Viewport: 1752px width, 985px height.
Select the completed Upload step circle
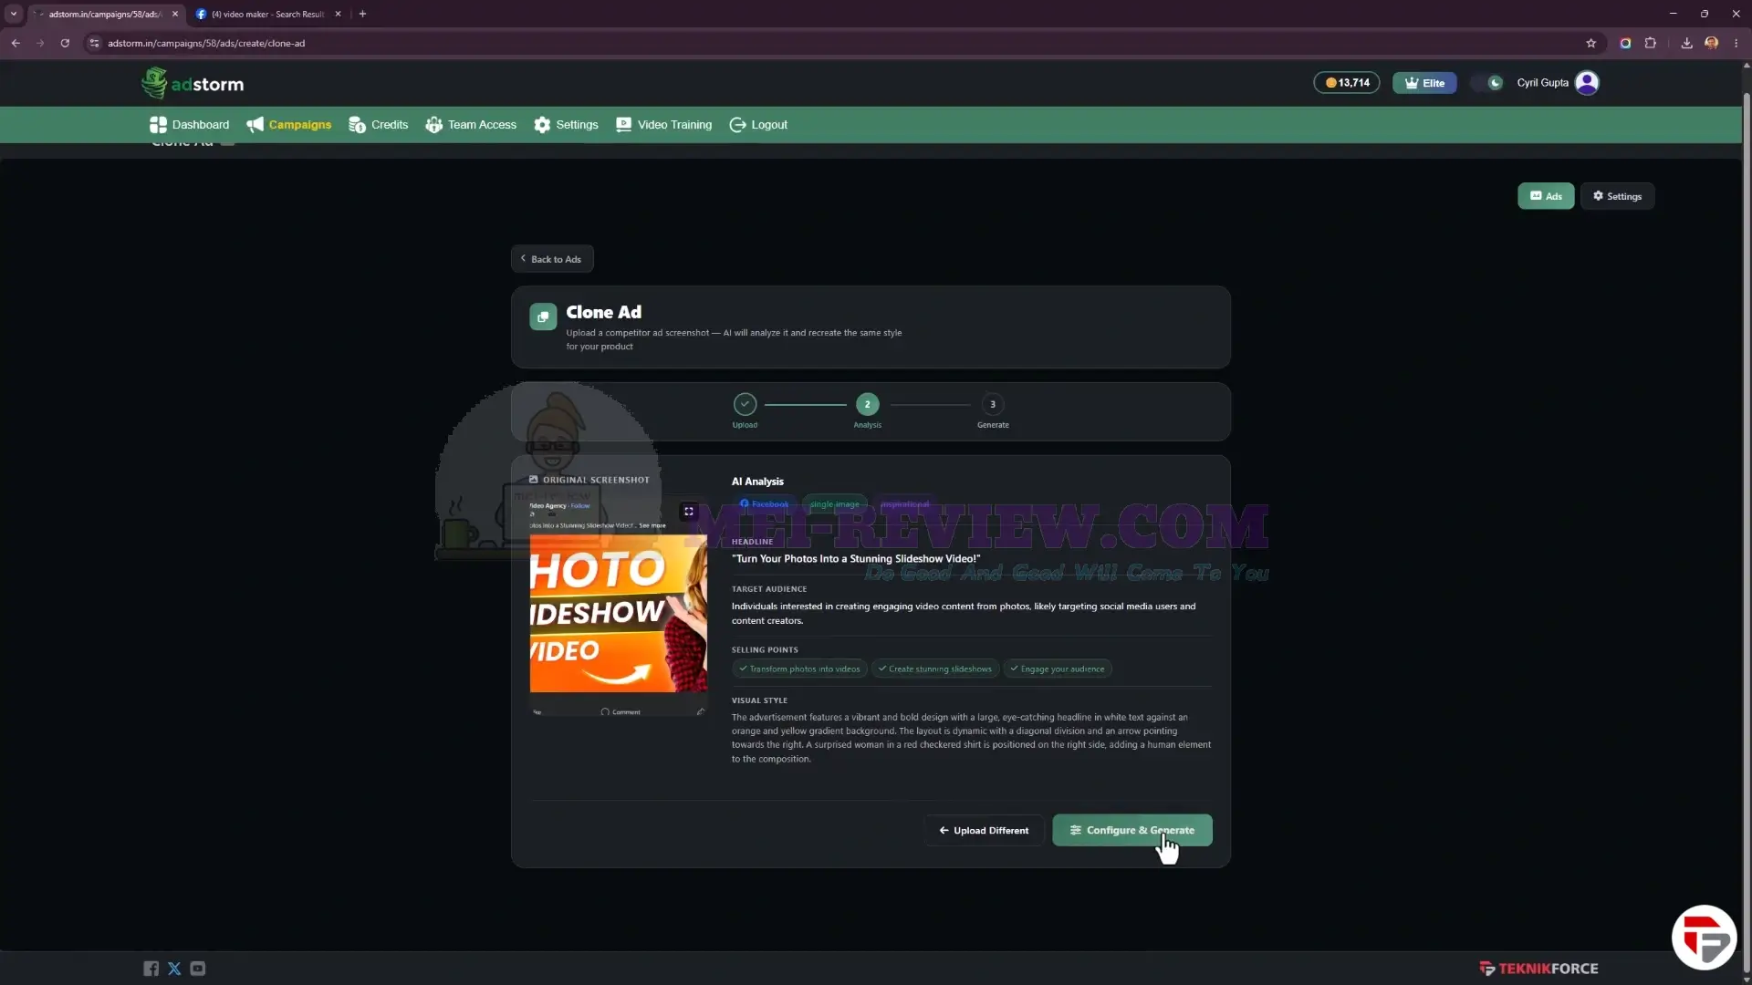(x=745, y=404)
